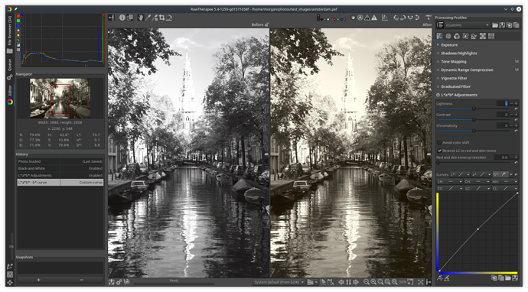
Task: Pick the white balance eyedropper tool
Action: click(148, 18)
